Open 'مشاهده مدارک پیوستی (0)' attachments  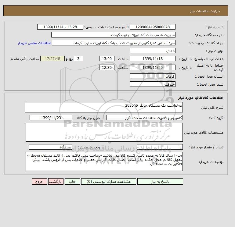click(109, 182)
